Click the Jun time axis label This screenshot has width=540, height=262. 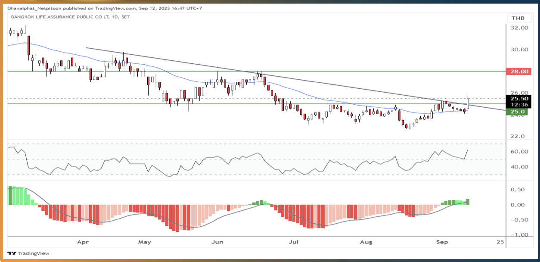pos(217,242)
